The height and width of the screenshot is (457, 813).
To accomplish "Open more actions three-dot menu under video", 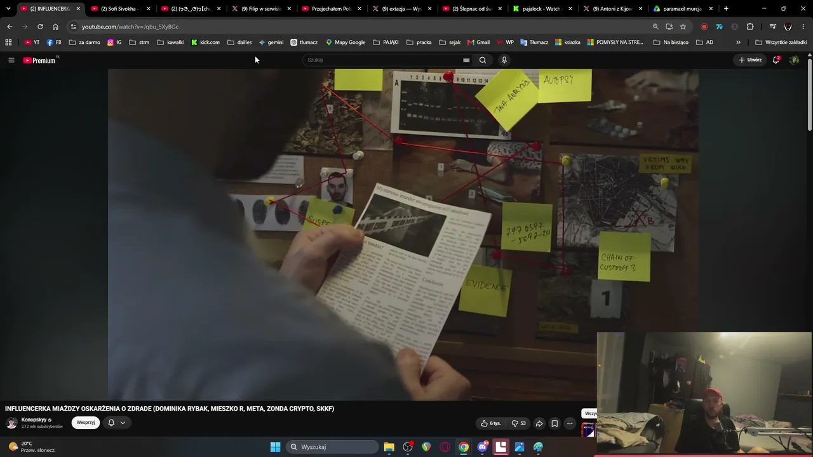I will coord(570,423).
